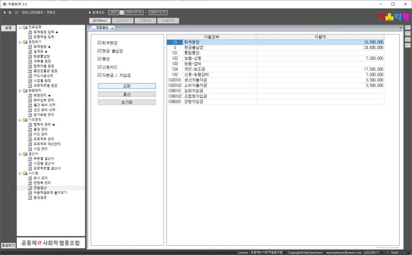This screenshot has width=412, height=255.
Task: Open 월간 회비 내역 document icon
Action: coord(30,105)
